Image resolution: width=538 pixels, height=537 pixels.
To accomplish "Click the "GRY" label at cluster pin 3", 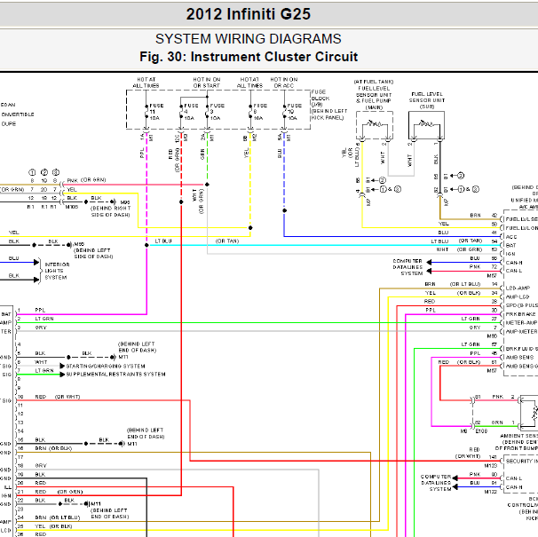I will pos(41,328).
